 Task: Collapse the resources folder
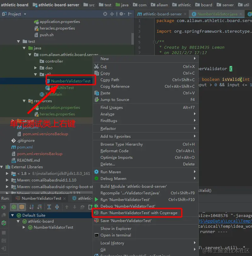24,101
